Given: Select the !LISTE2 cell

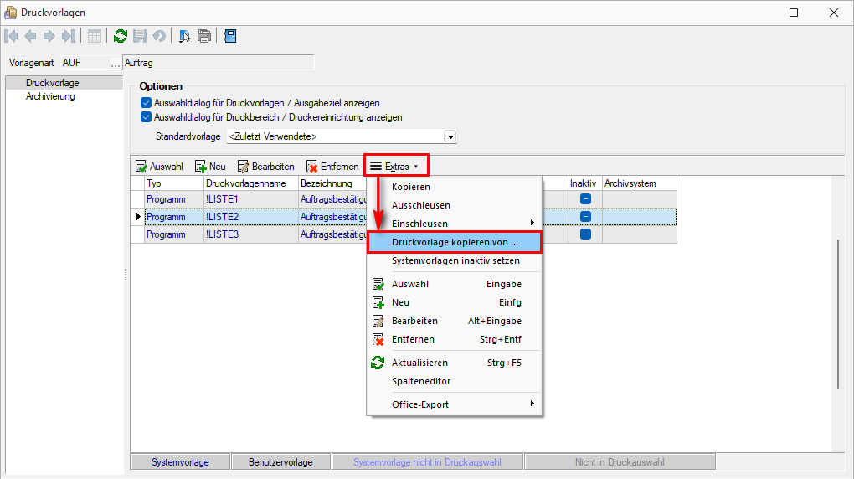Looking at the screenshot, I should point(251,217).
